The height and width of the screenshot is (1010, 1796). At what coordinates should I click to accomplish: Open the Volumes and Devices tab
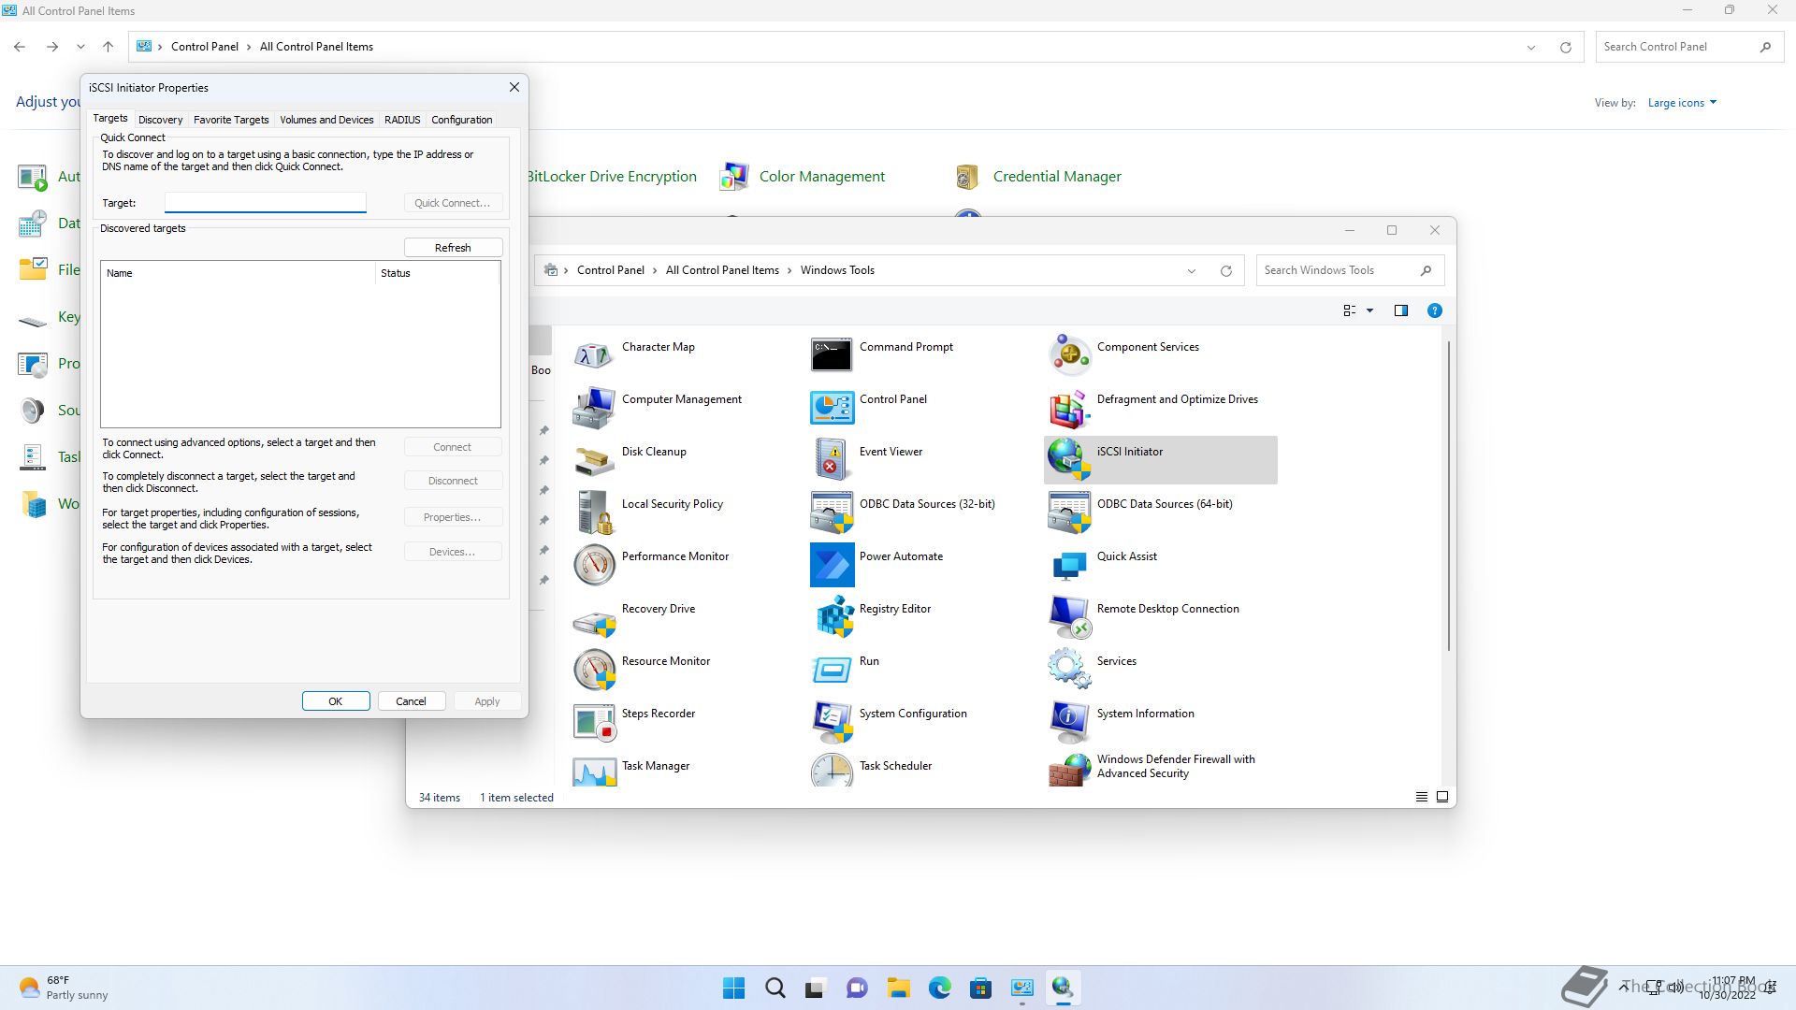tap(326, 120)
